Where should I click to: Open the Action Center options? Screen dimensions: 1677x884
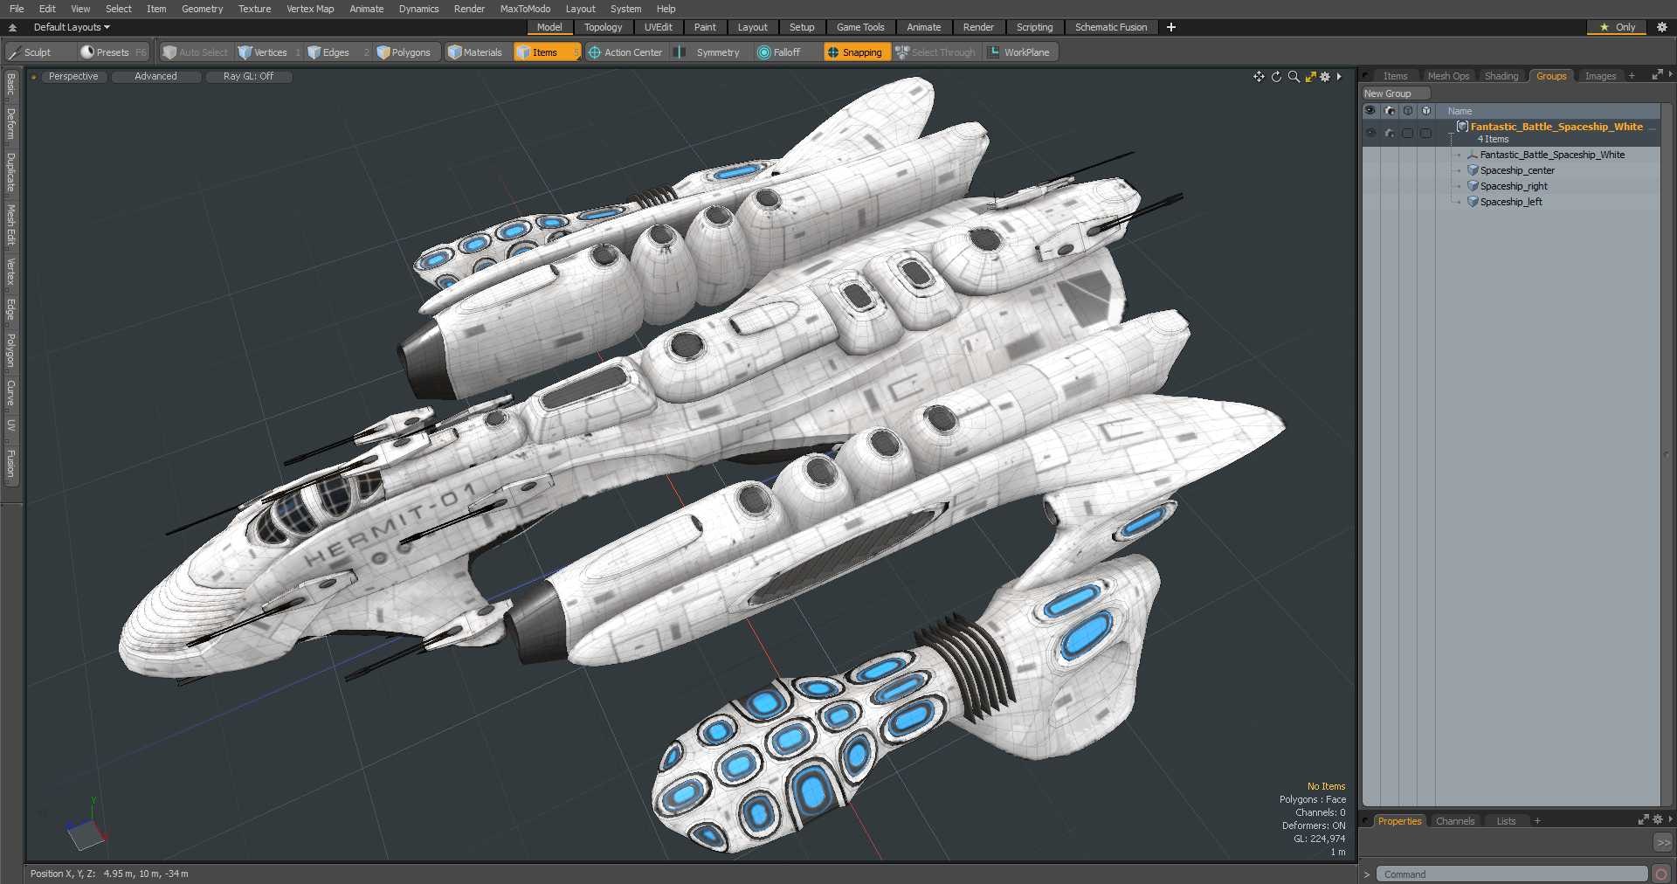point(625,52)
